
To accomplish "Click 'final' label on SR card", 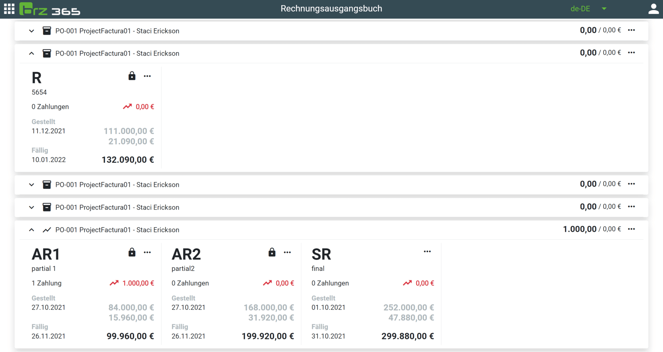I will coord(318,269).
